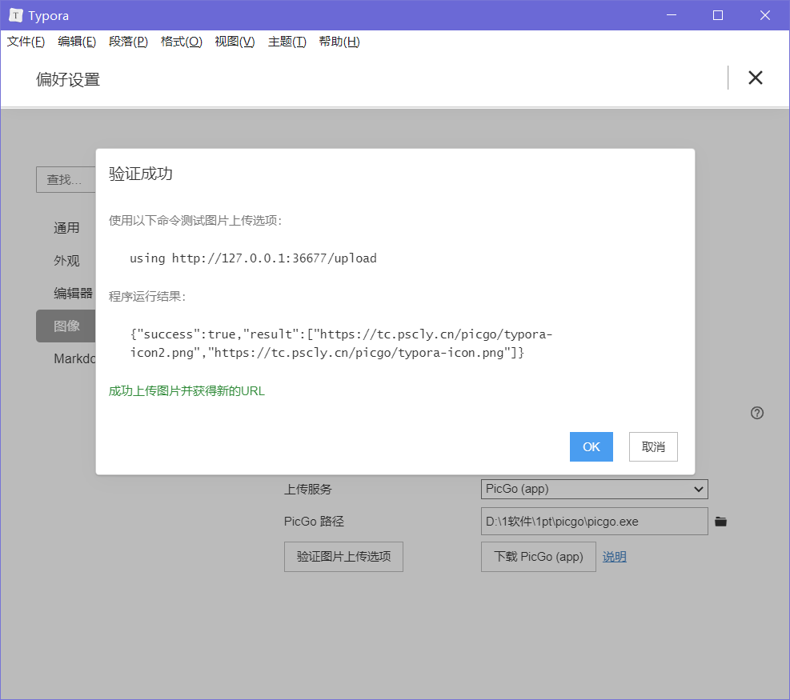Click the 下载 PicGo (app) button
This screenshot has height=700, width=790.
[x=538, y=557]
